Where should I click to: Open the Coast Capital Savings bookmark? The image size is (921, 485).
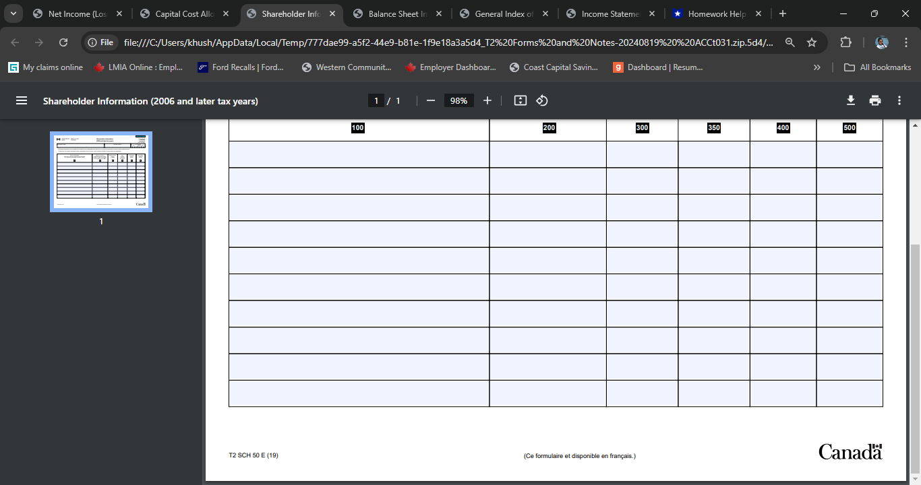point(555,67)
